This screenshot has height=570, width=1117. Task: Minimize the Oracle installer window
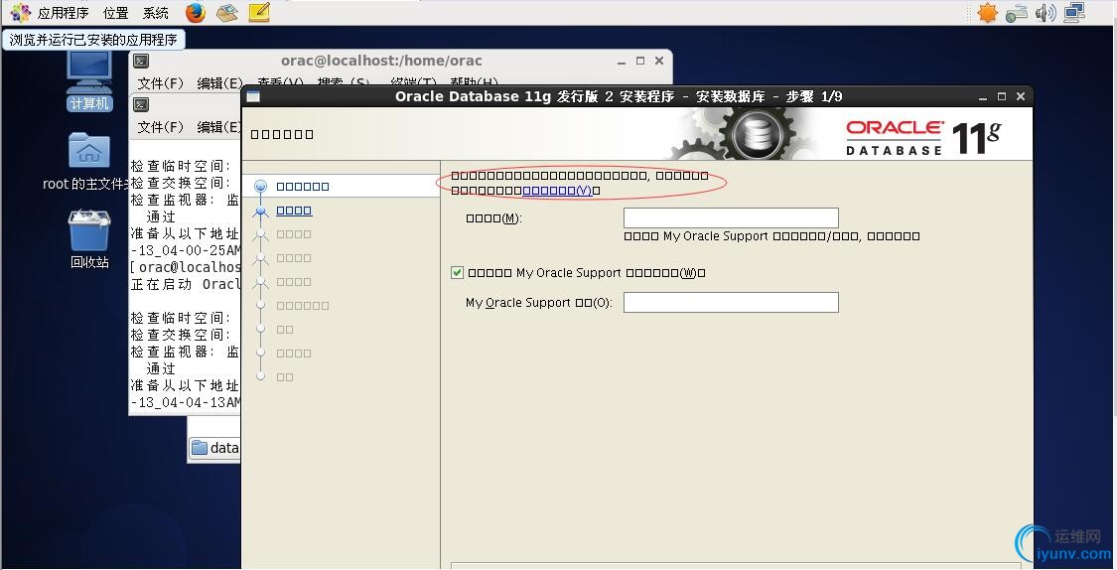982,97
